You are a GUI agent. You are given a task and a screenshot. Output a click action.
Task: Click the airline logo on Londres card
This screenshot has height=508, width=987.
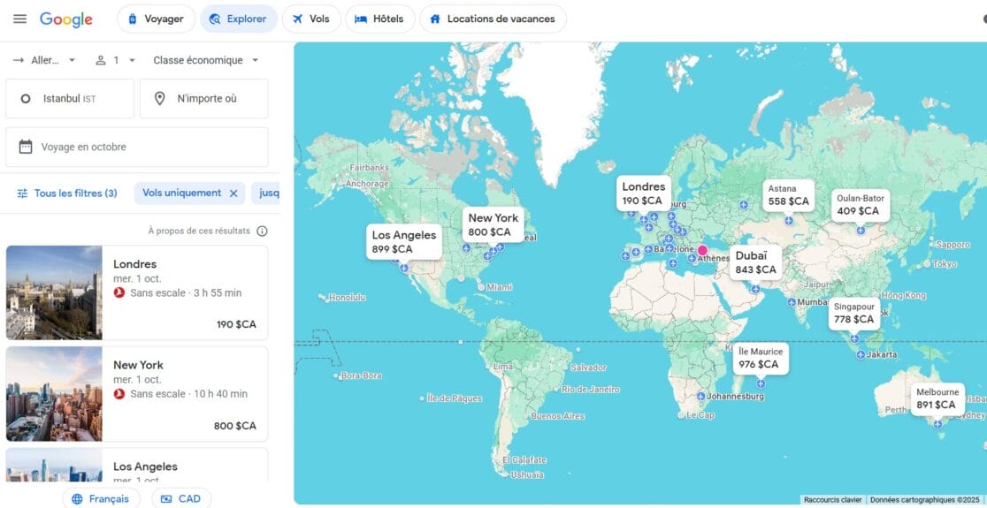pos(119,293)
